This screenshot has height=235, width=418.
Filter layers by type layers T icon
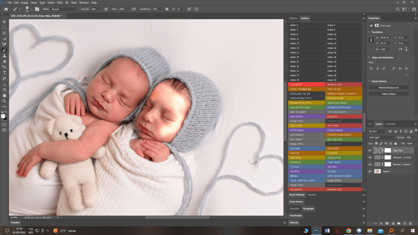400,131
